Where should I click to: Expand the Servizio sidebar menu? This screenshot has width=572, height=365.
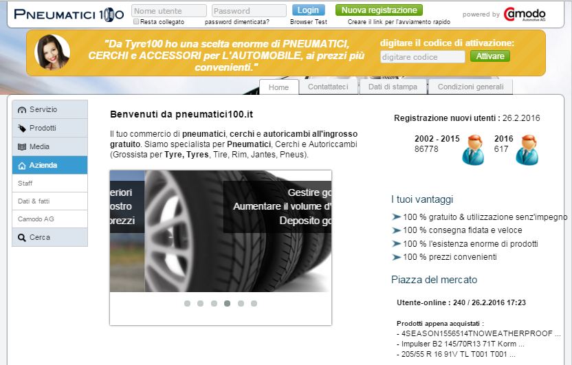coord(49,109)
